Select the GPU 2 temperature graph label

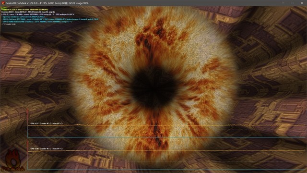tap(47, 124)
